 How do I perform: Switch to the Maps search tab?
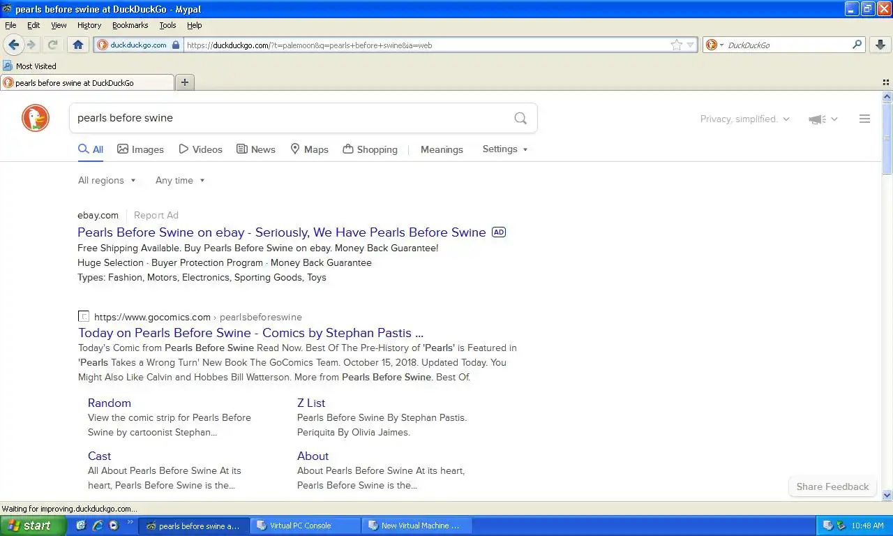coord(309,149)
